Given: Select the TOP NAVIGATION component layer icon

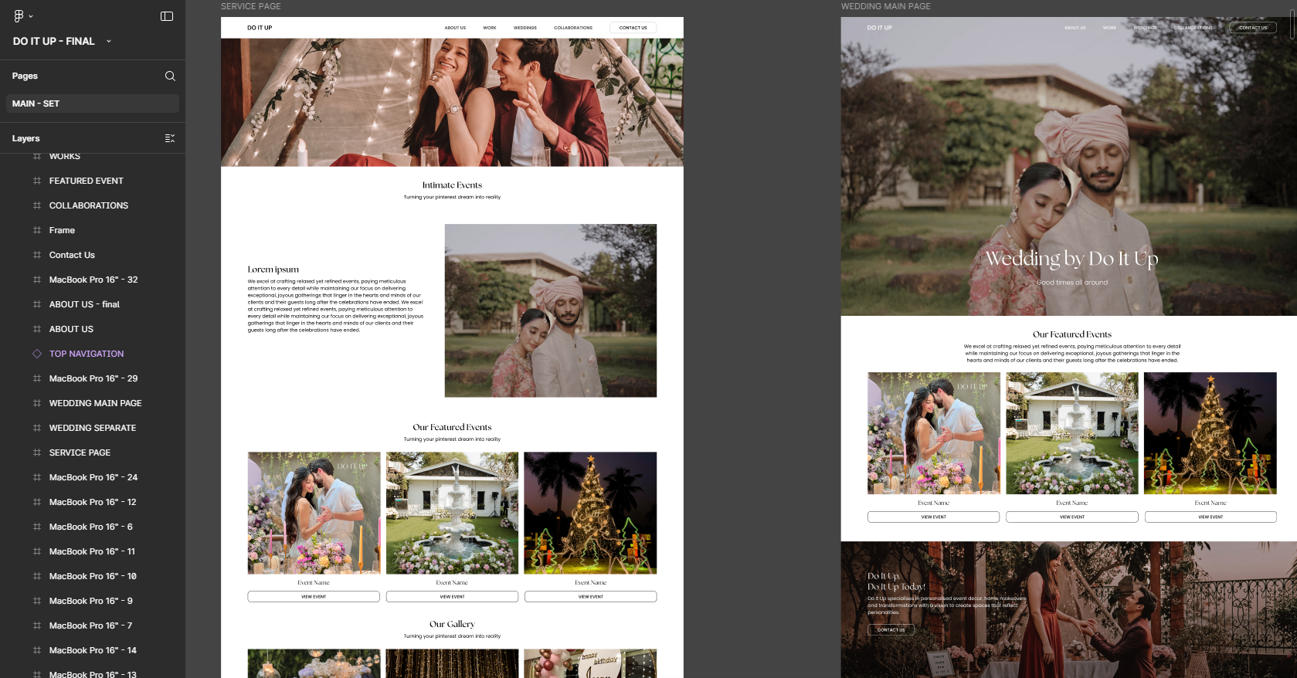Looking at the screenshot, I should click(37, 354).
